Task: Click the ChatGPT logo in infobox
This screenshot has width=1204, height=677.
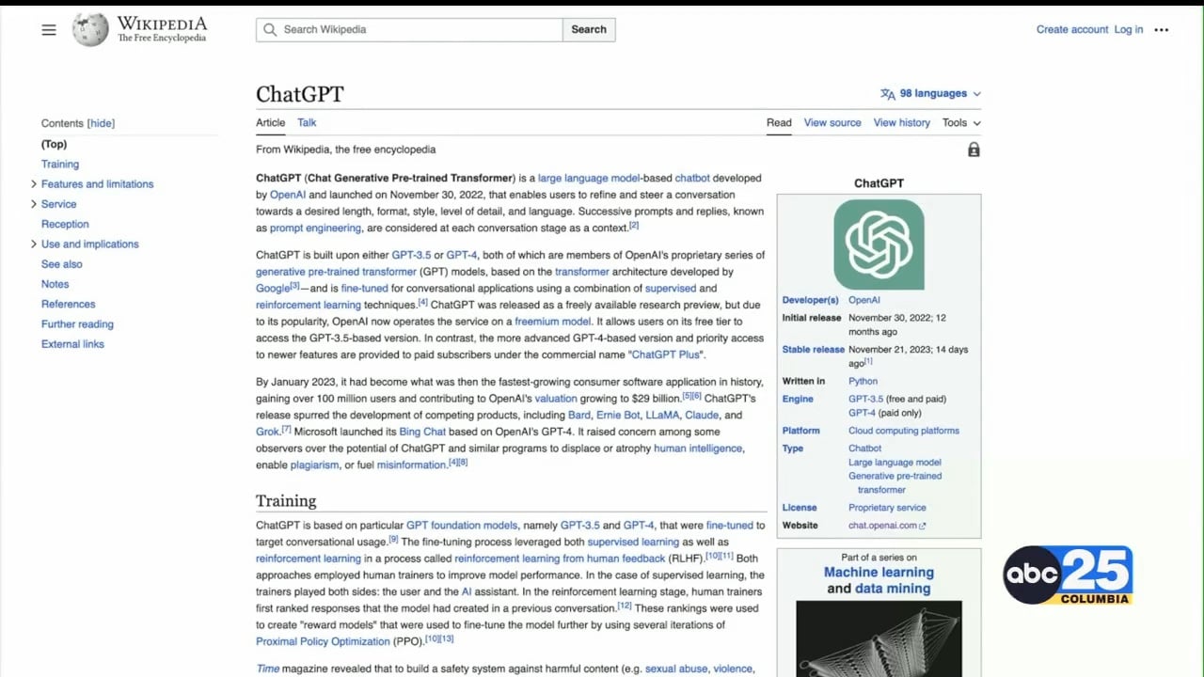Action: pyautogui.click(x=879, y=244)
